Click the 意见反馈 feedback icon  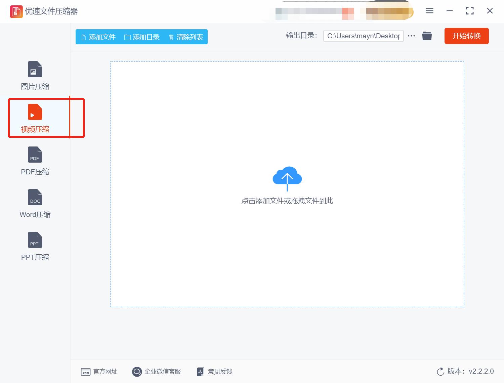tap(201, 372)
